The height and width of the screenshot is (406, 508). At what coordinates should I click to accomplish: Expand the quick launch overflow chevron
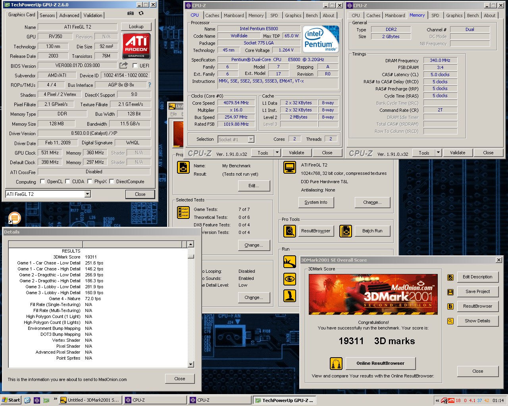tap(55, 399)
